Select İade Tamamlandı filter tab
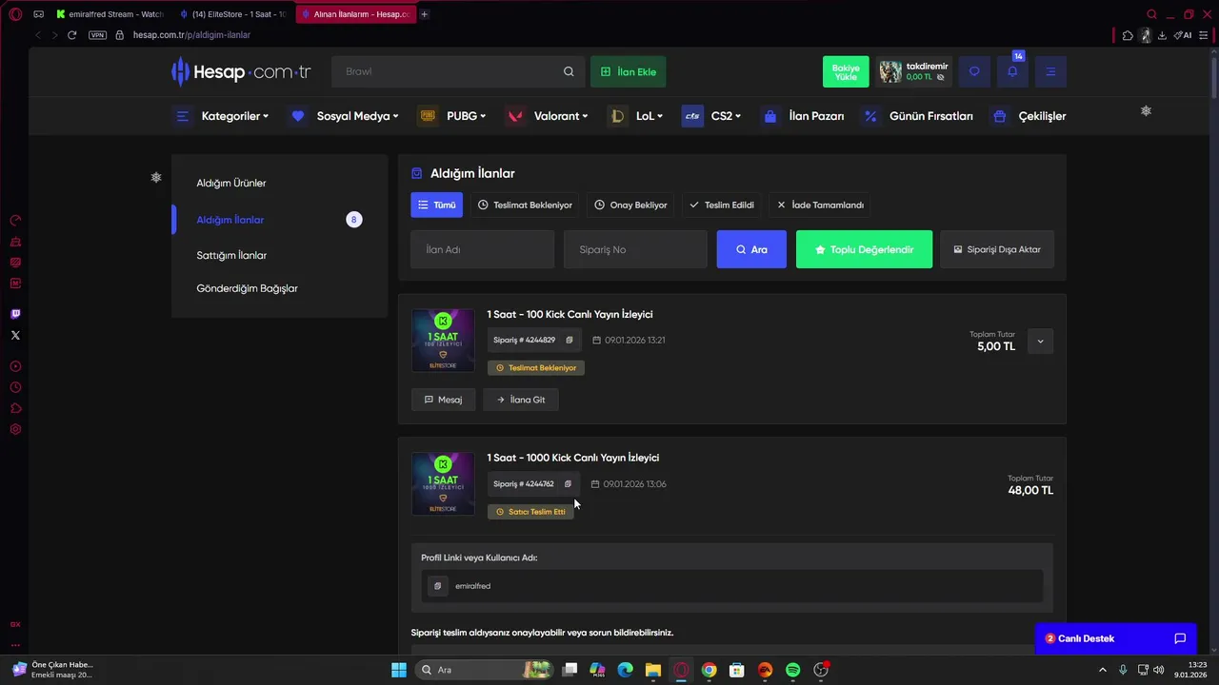This screenshot has width=1219, height=685. click(820, 205)
